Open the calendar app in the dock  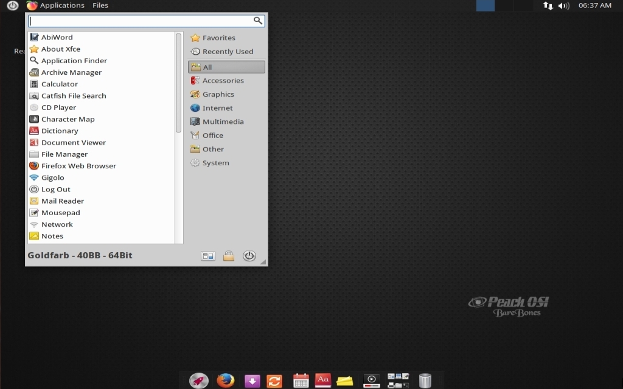tap(299, 380)
